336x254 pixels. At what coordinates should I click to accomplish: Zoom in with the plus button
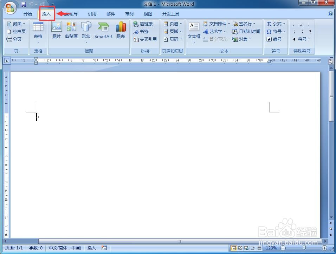tap(324, 248)
